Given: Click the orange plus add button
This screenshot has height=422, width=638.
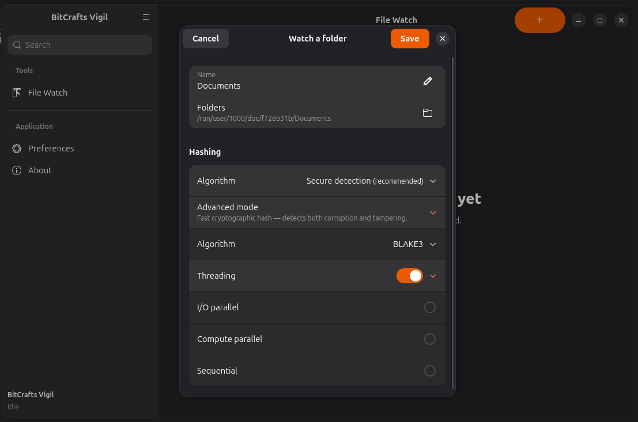Looking at the screenshot, I should 539,20.
